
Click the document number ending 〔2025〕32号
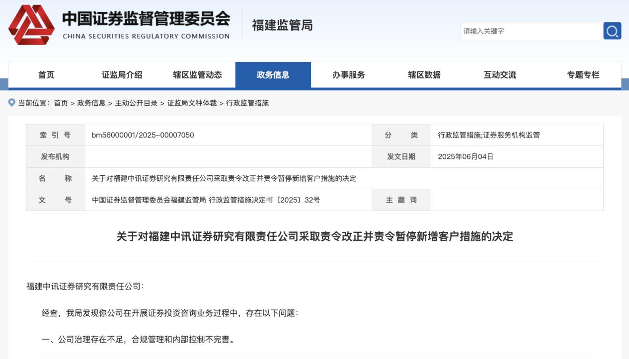point(206,200)
